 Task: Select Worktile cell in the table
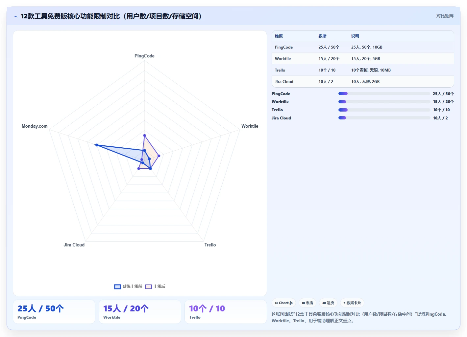[283, 59]
